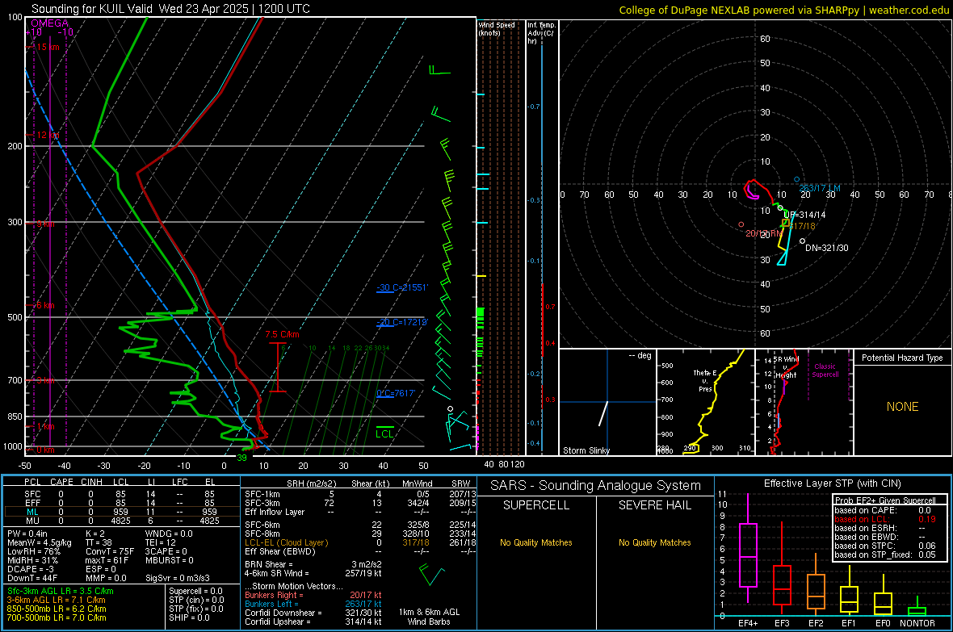Click the 'MeanW = 4.5g/kg' value

click(40, 542)
